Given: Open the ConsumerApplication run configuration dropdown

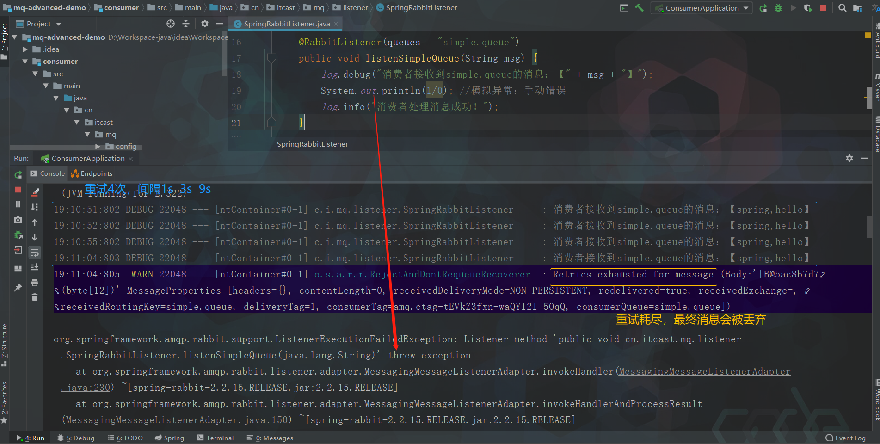Looking at the screenshot, I should pyautogui.click(x=702, y=8).
